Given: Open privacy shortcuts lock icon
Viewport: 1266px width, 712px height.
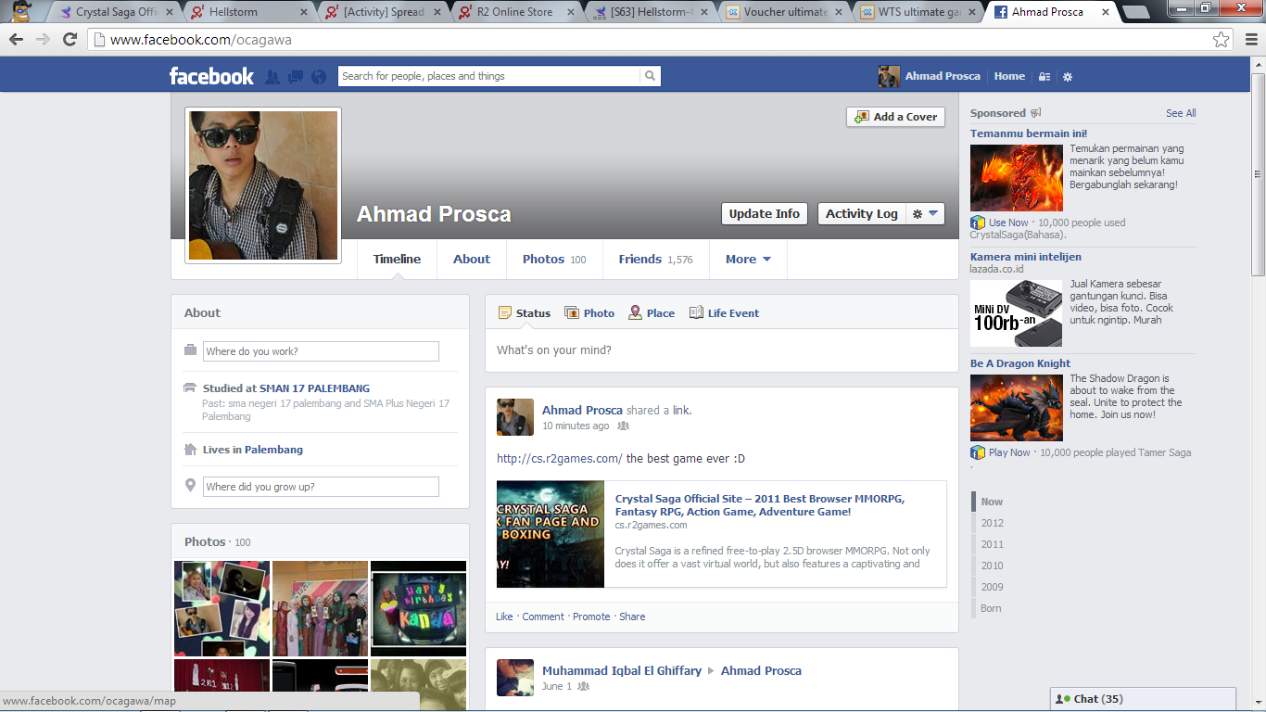Looking at the screenshot, I should coord(1044,77).
